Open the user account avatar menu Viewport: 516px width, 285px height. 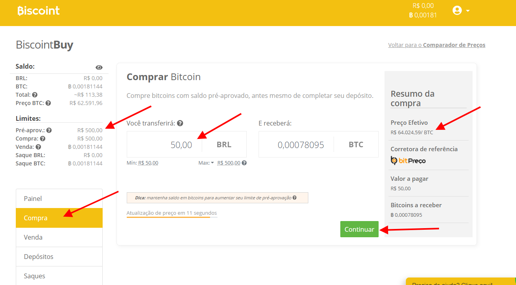coord(457,11)
